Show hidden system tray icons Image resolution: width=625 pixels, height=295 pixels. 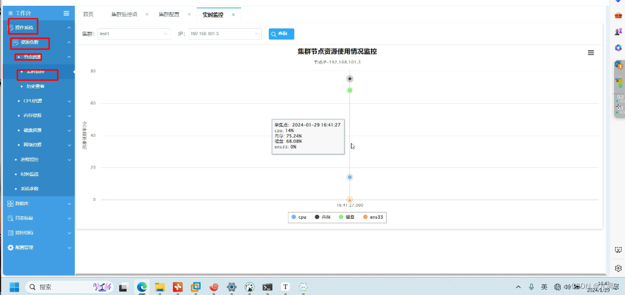518,287
